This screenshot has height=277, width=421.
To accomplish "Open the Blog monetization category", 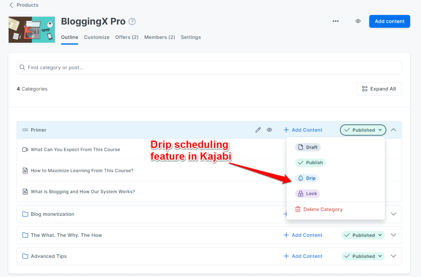I will 53,214.
